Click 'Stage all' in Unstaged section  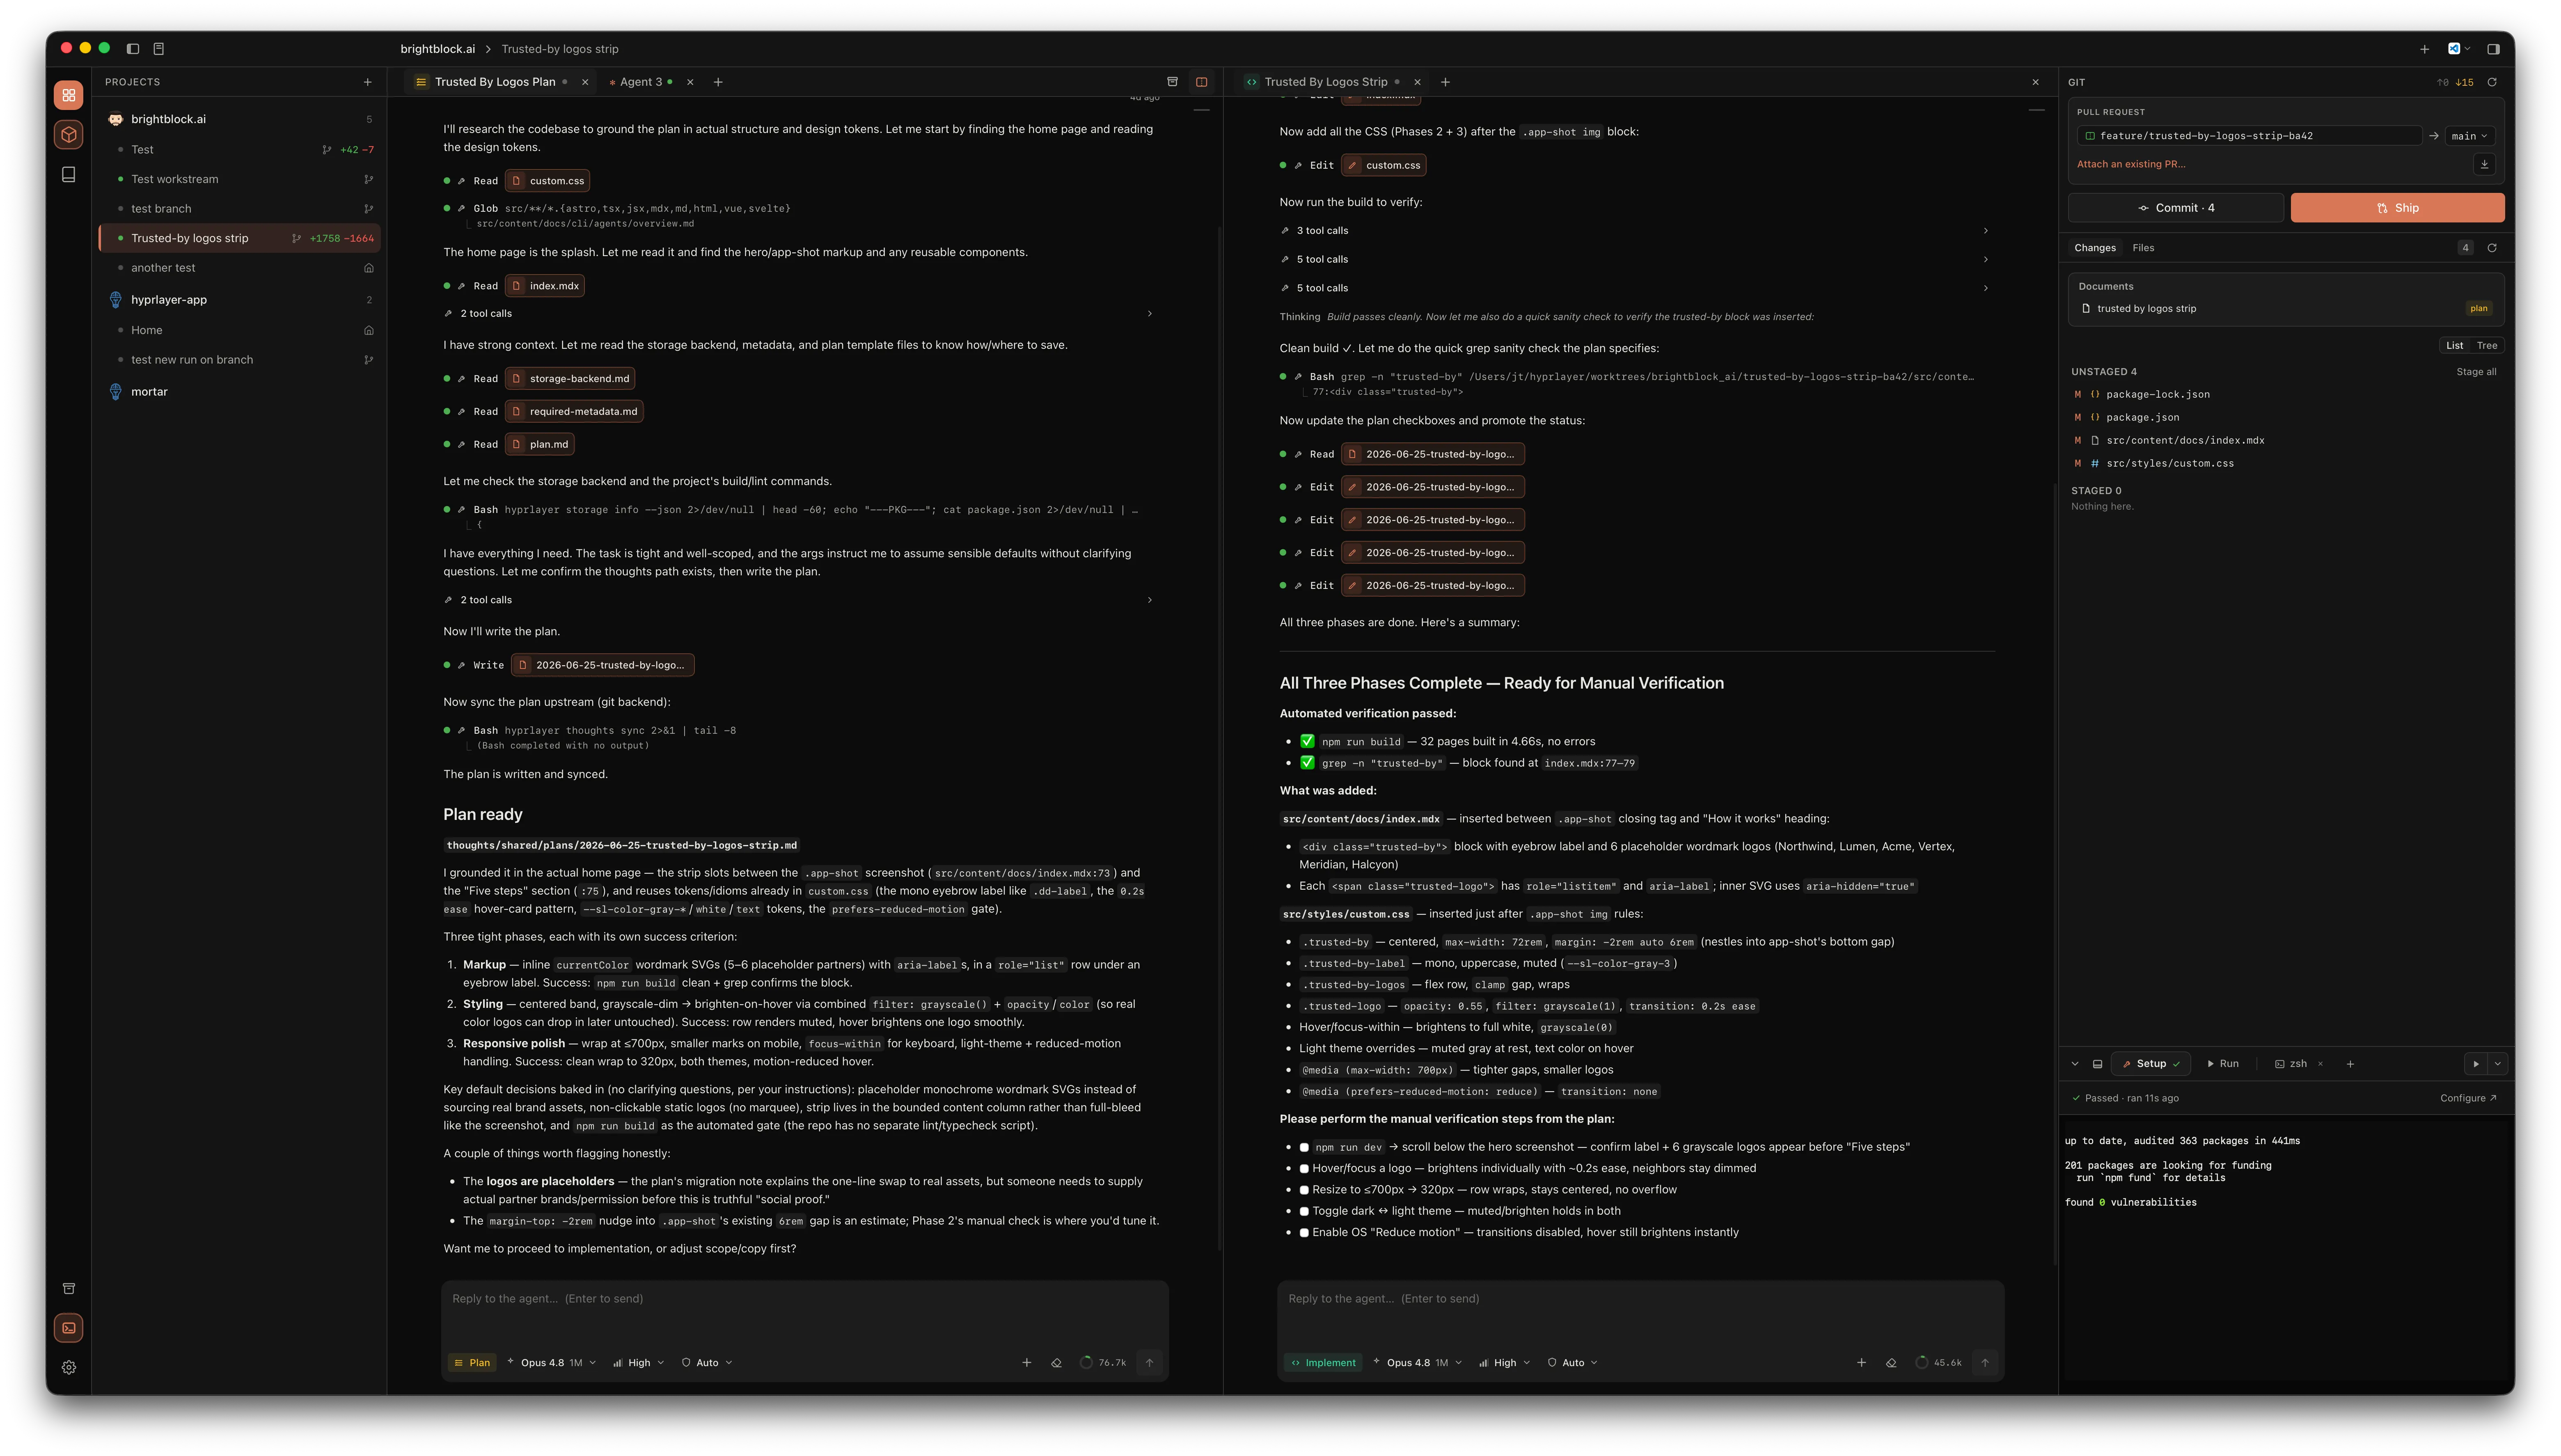[2476, 372]
